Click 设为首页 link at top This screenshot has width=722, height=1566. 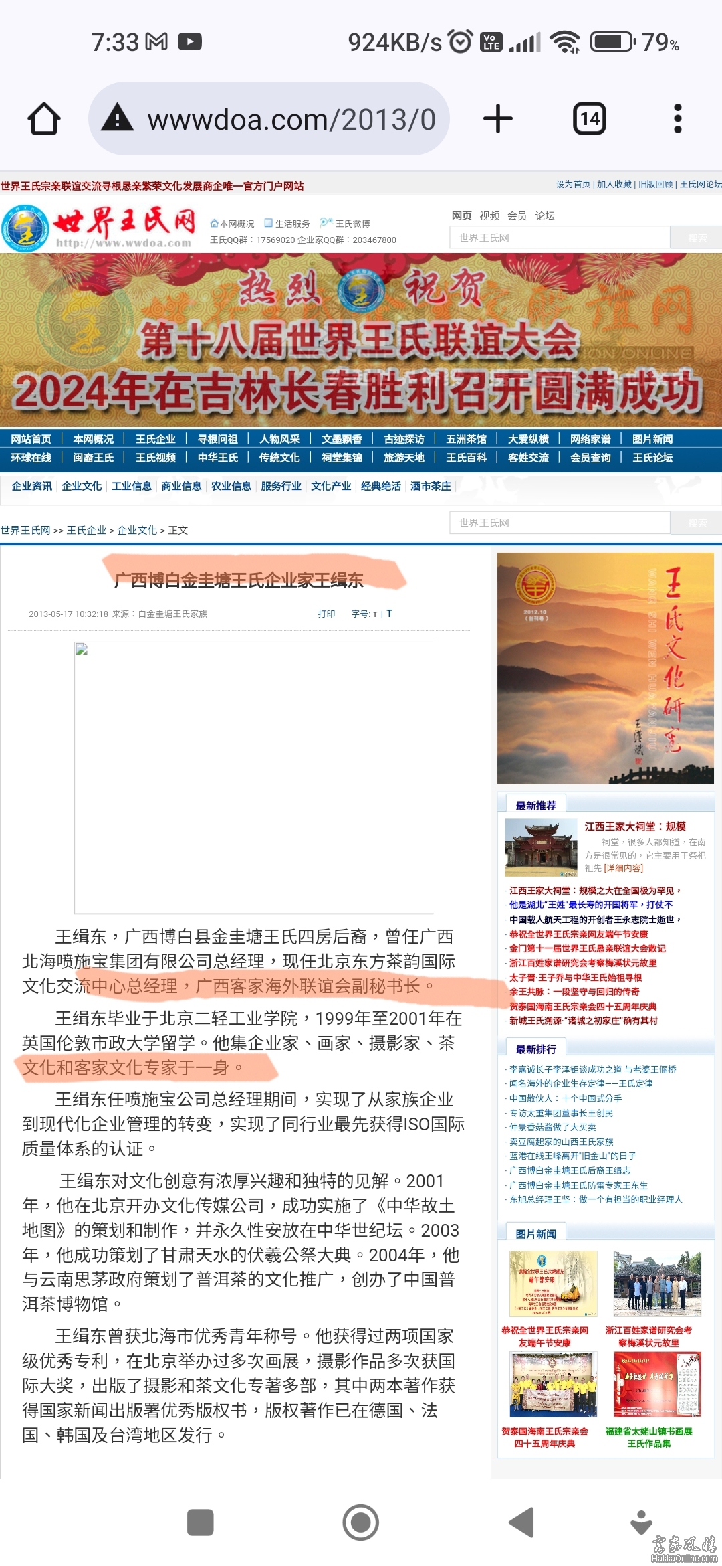[x=573, y=184]
